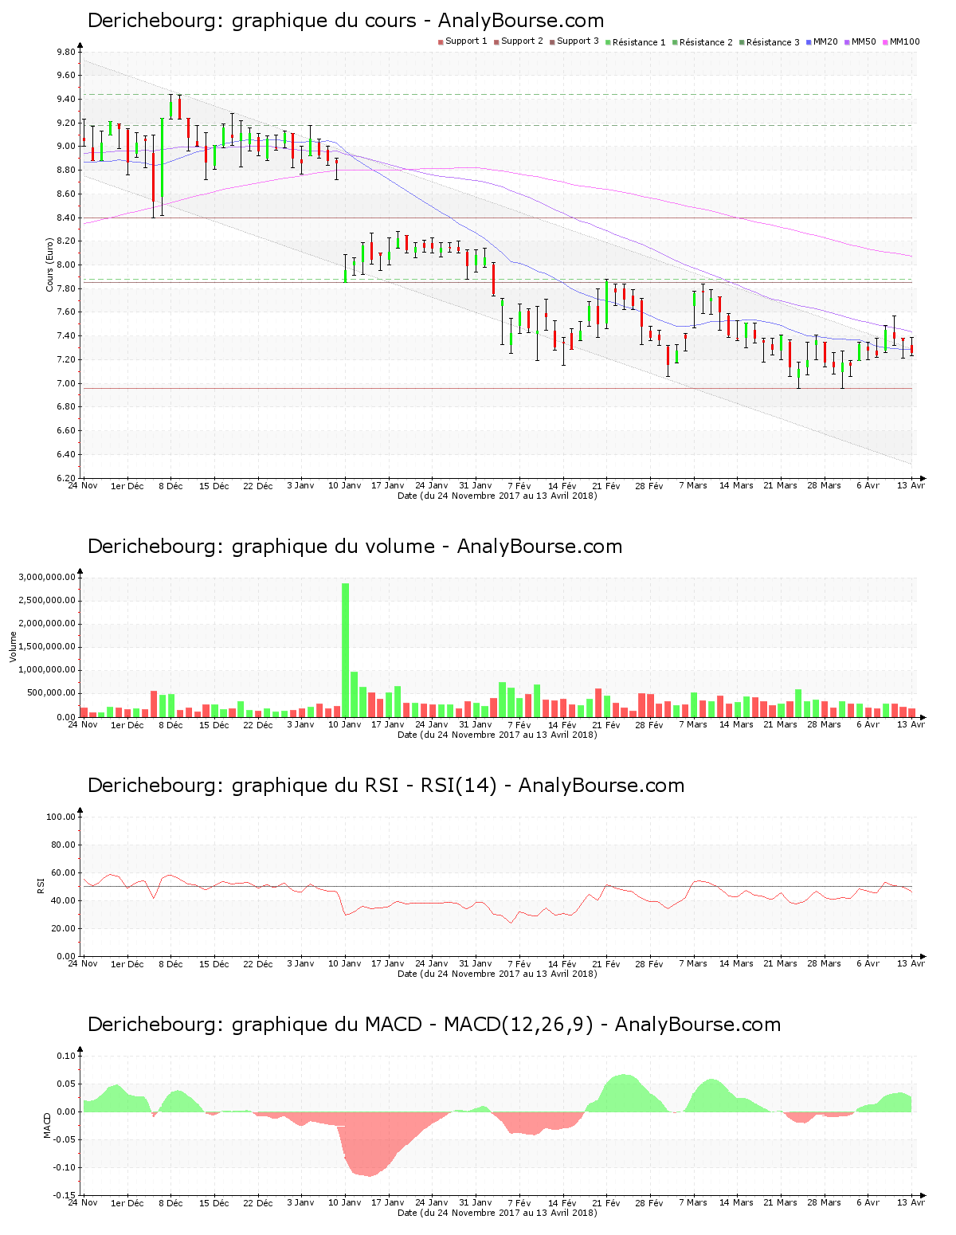Click the 'MACD' vertical axis label
This screenshot has width=956, height=1235.
[47, 1125]
